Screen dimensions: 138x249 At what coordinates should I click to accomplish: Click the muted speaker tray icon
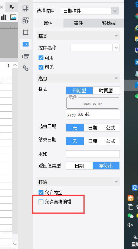(x=130, y=224)
